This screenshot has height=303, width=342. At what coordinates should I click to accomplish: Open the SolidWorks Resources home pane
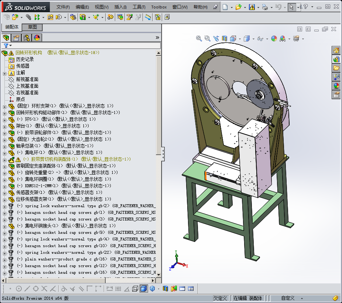point(336,50)
